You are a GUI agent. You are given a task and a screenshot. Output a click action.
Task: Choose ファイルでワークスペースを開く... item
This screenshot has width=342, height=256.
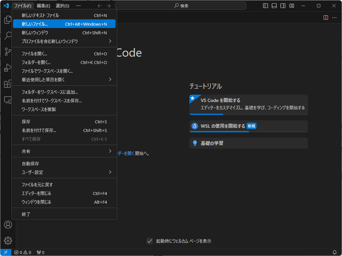coord(64,71)
